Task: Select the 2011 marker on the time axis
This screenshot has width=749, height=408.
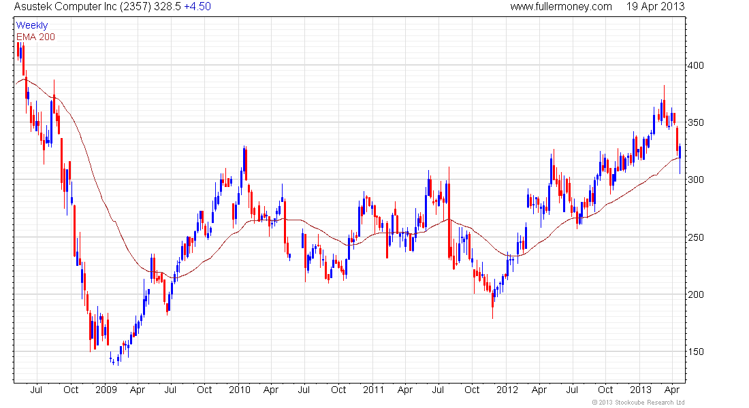Action: [373, 390]
